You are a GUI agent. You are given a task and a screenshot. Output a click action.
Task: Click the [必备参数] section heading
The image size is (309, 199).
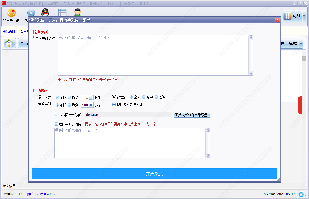pos(41,32)
